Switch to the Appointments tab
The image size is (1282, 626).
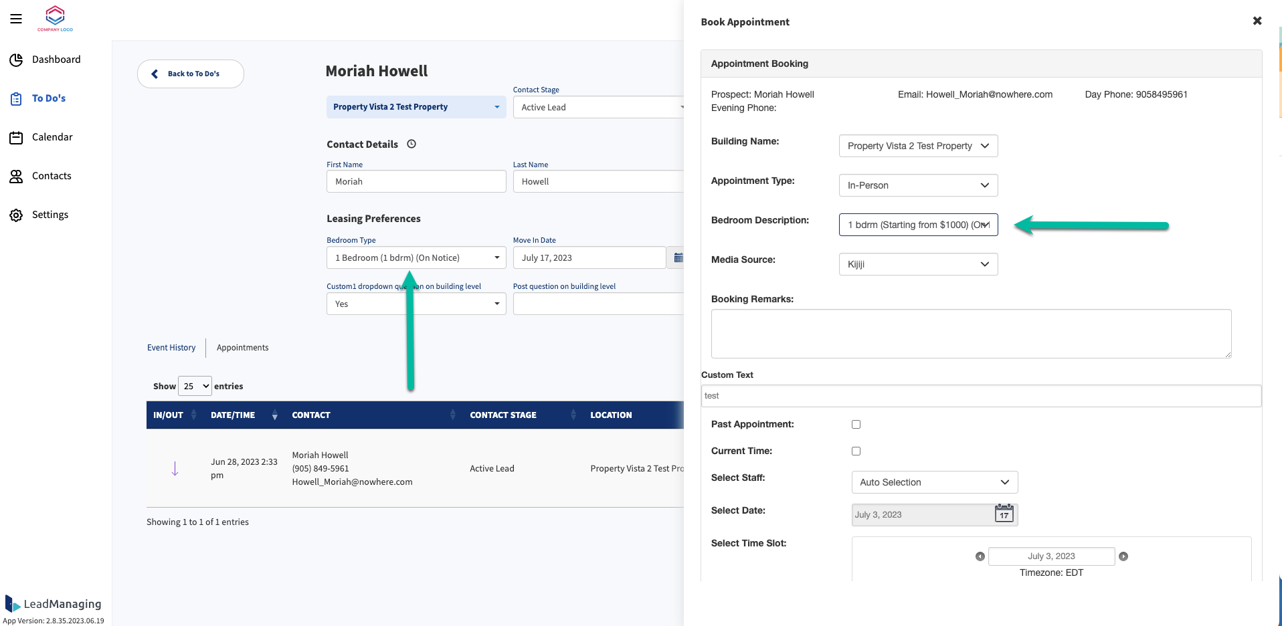click(242, 348)
